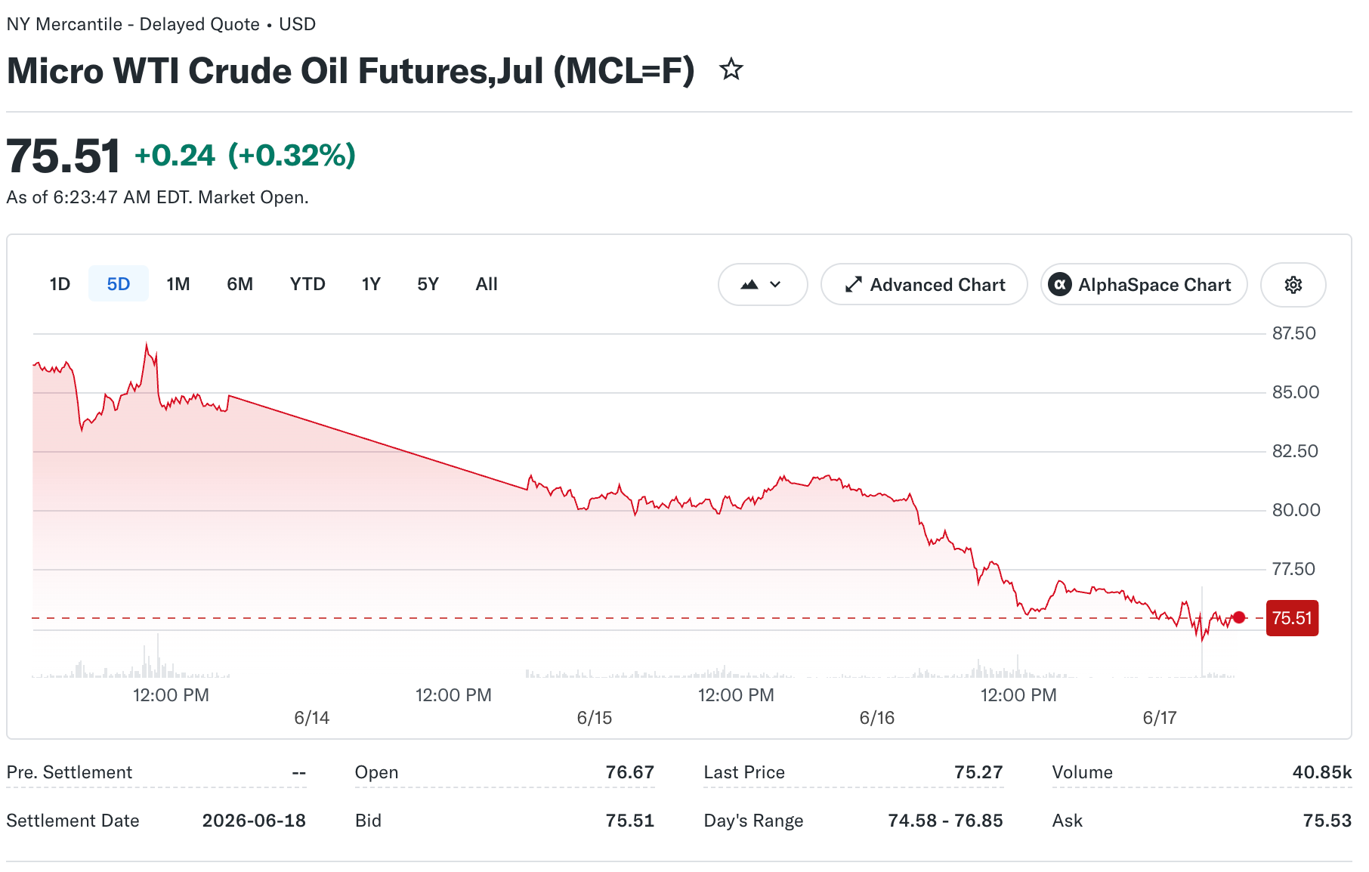Click the red current-price dot on chart
The width and height of the screenshot is (1369, 872).
(x=1239, y=617)
